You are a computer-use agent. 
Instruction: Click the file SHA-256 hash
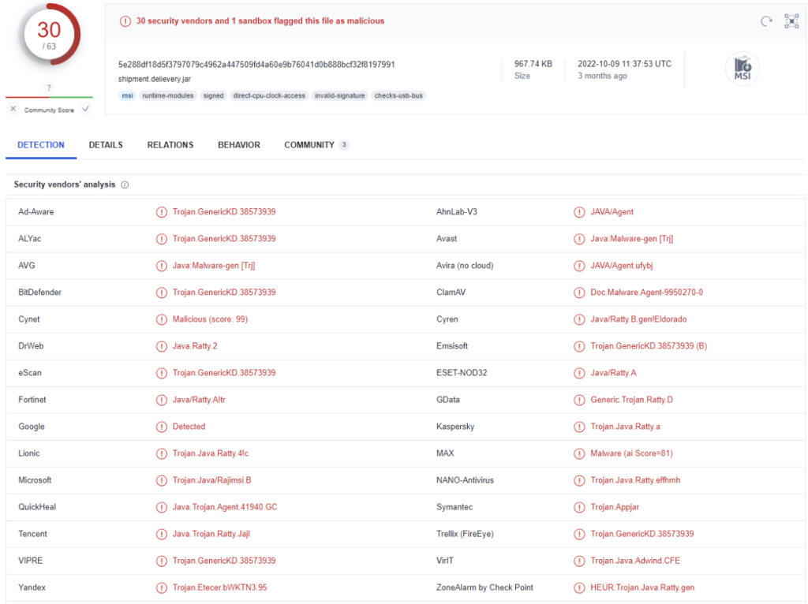tap(256, 65)
